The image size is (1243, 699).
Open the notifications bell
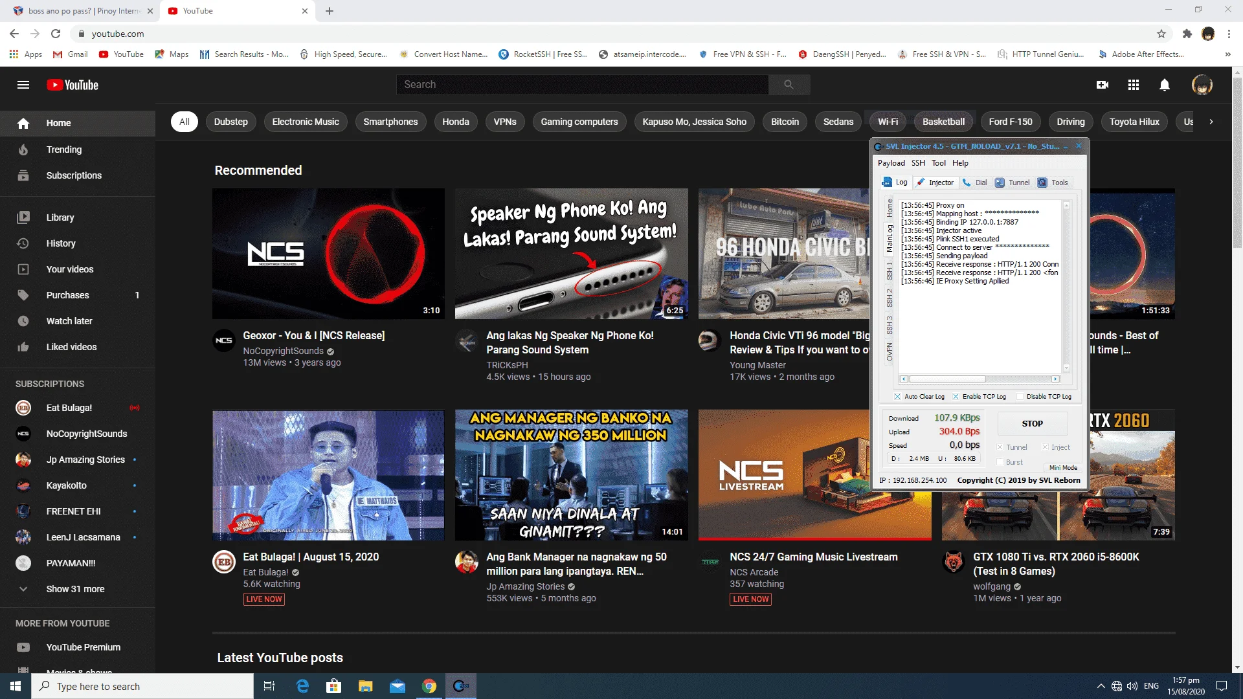[x=1165, y=85]
